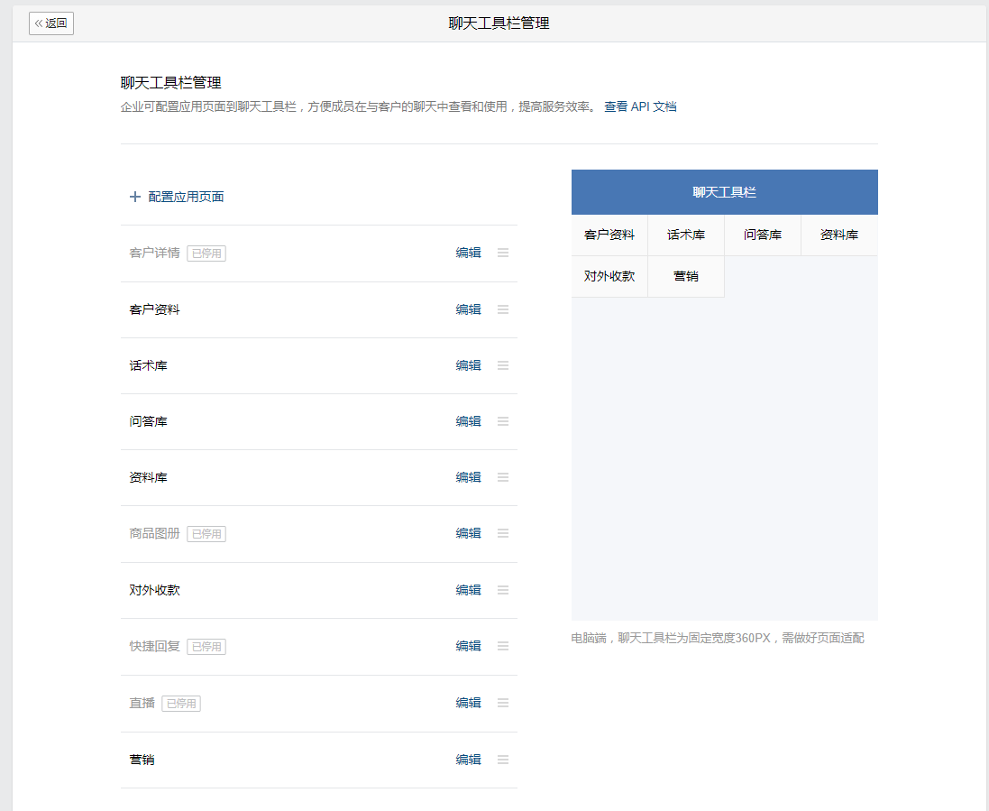Screen dimensions: 989x811
Task: Click the drag handle icon for 问答库
Action: point(503,421)
